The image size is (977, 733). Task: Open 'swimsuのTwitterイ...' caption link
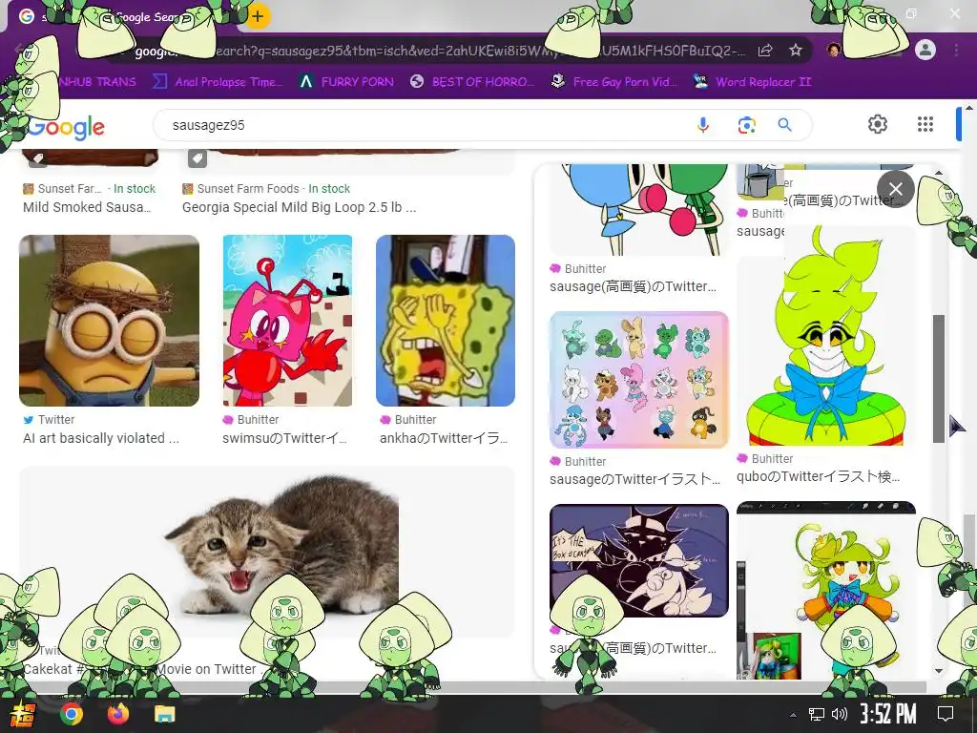[284, 438]
